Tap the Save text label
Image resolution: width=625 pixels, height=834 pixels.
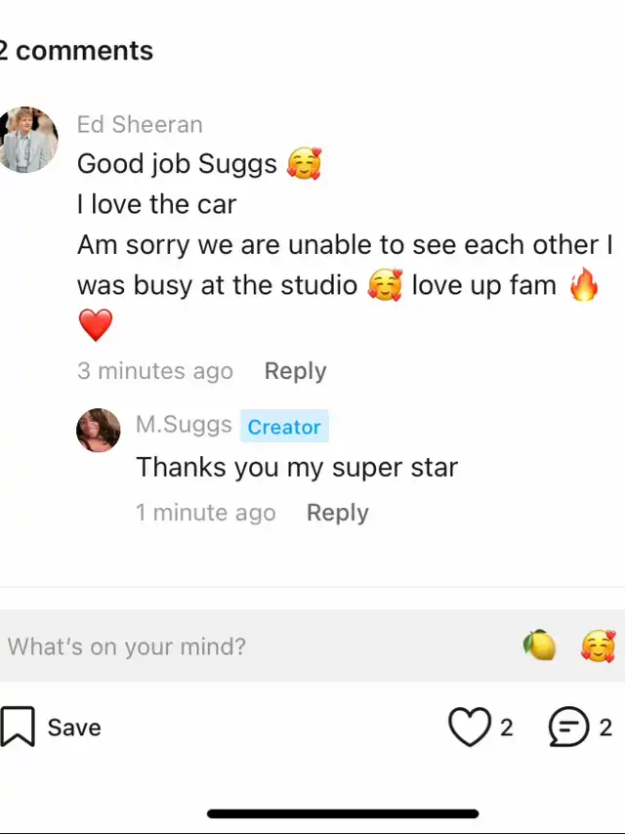click(x=74, y=728)
